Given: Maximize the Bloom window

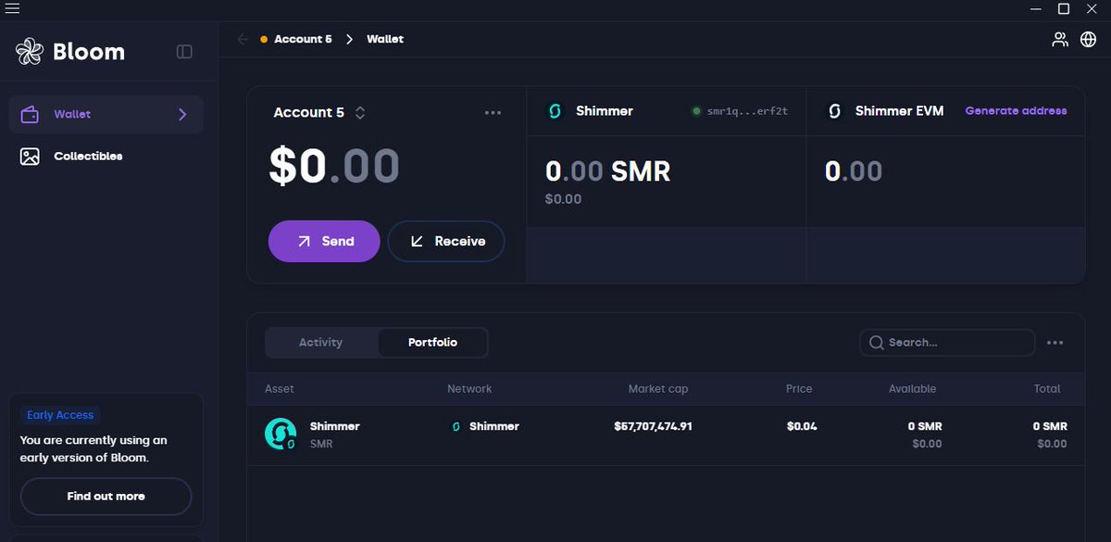Looking at the screenshot, I should (x=1064, y=8).
